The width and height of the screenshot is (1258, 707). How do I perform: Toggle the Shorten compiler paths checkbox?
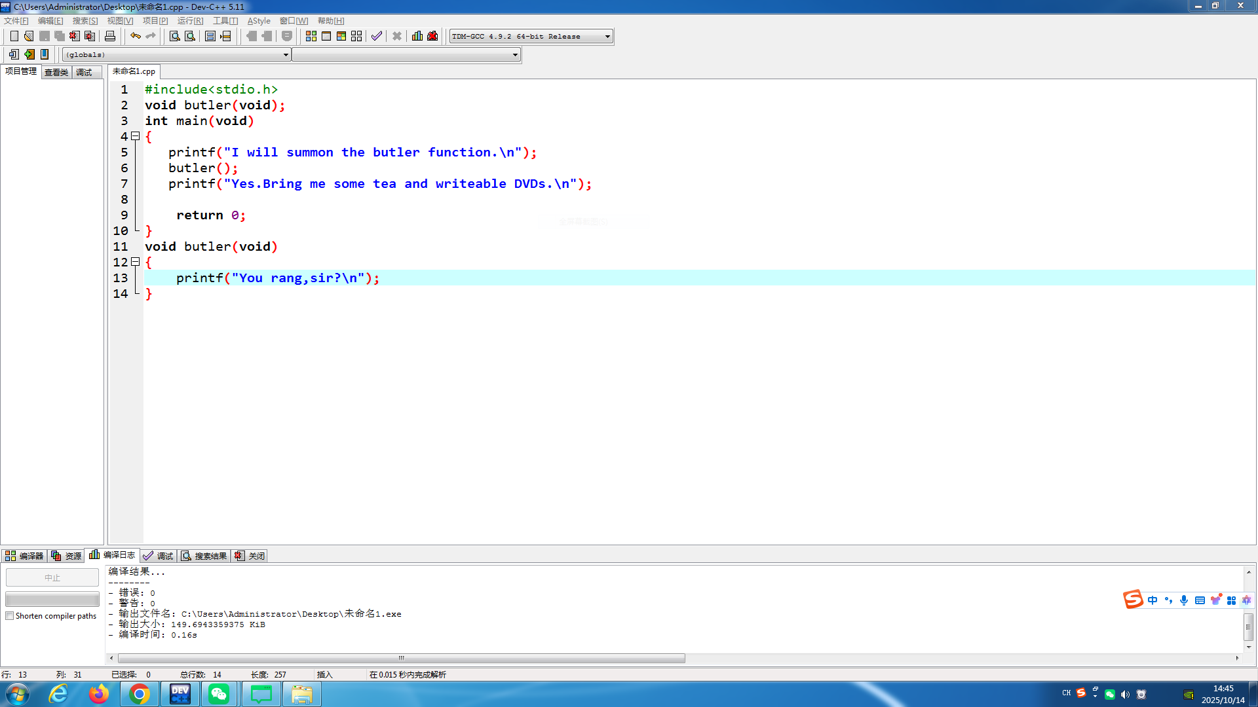(10, 616)
